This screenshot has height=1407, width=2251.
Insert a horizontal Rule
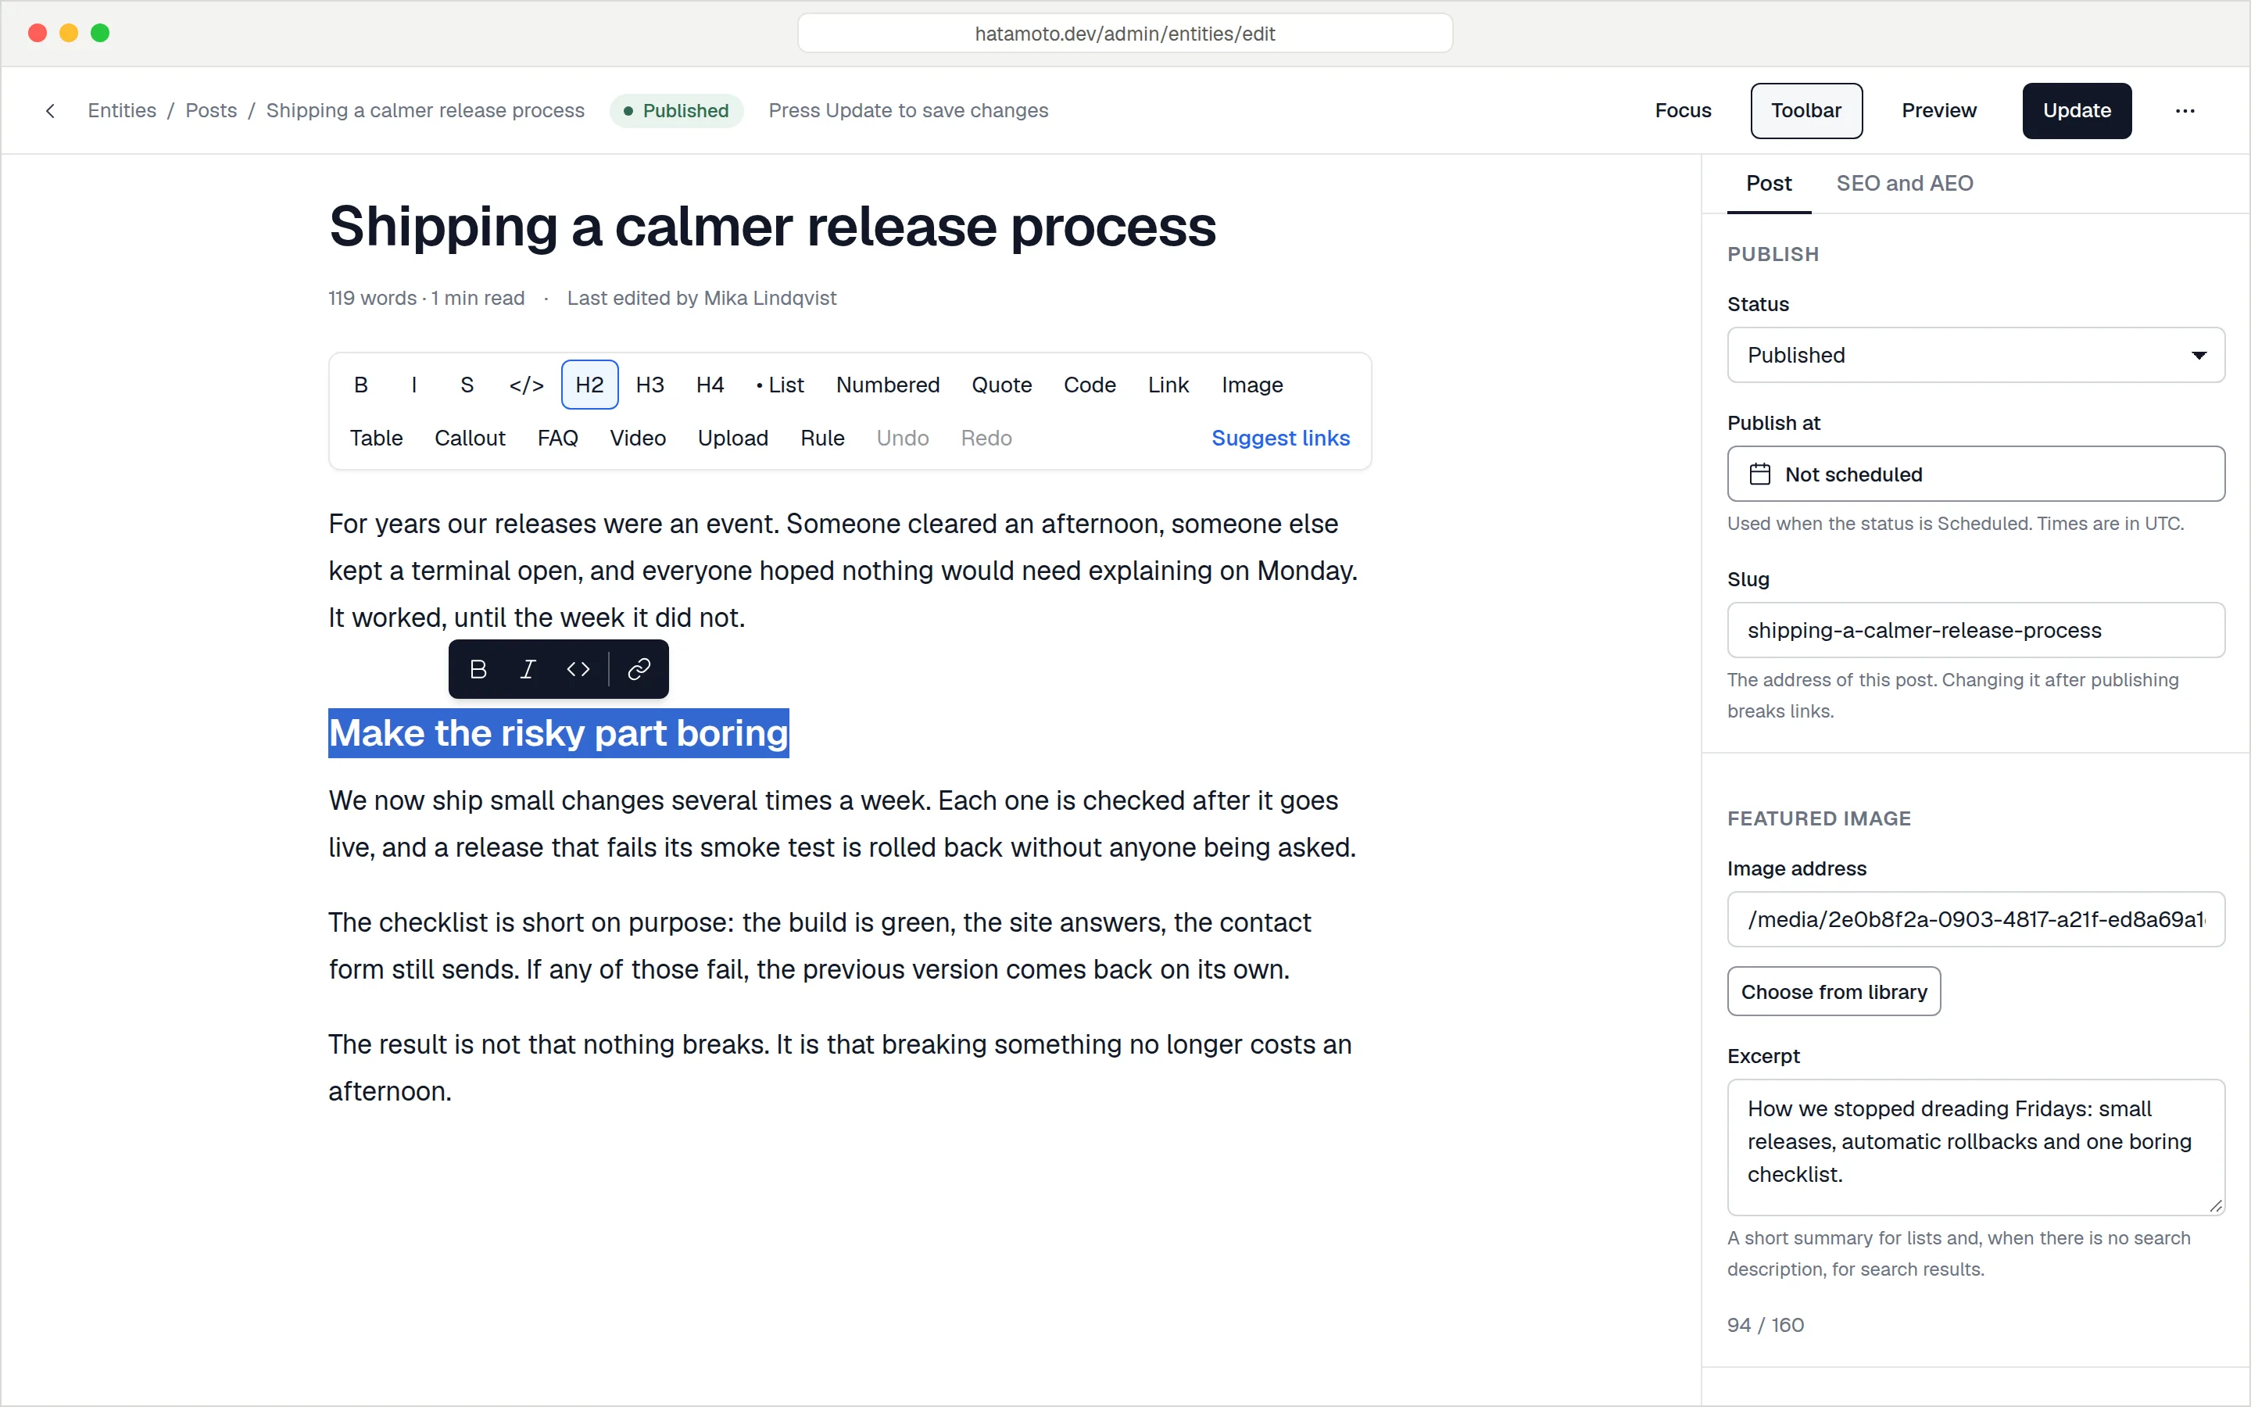pos(822,438)
